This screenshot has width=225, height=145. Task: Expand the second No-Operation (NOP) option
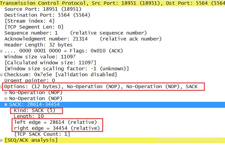6,99
